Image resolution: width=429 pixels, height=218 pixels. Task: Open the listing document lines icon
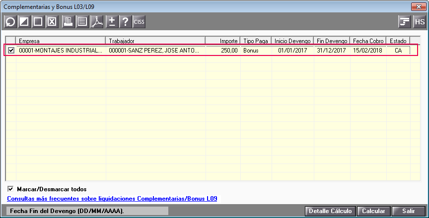(x=82, y=22)
